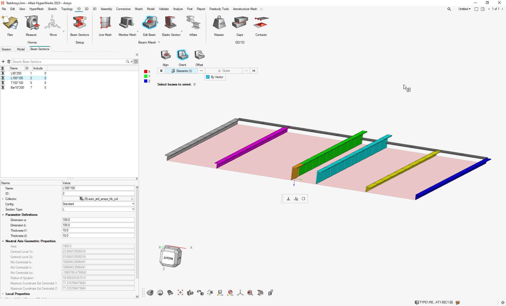This screenshot has width=506, height=306.
Task: Click the delete trash icon in browser
Action: 9,61
